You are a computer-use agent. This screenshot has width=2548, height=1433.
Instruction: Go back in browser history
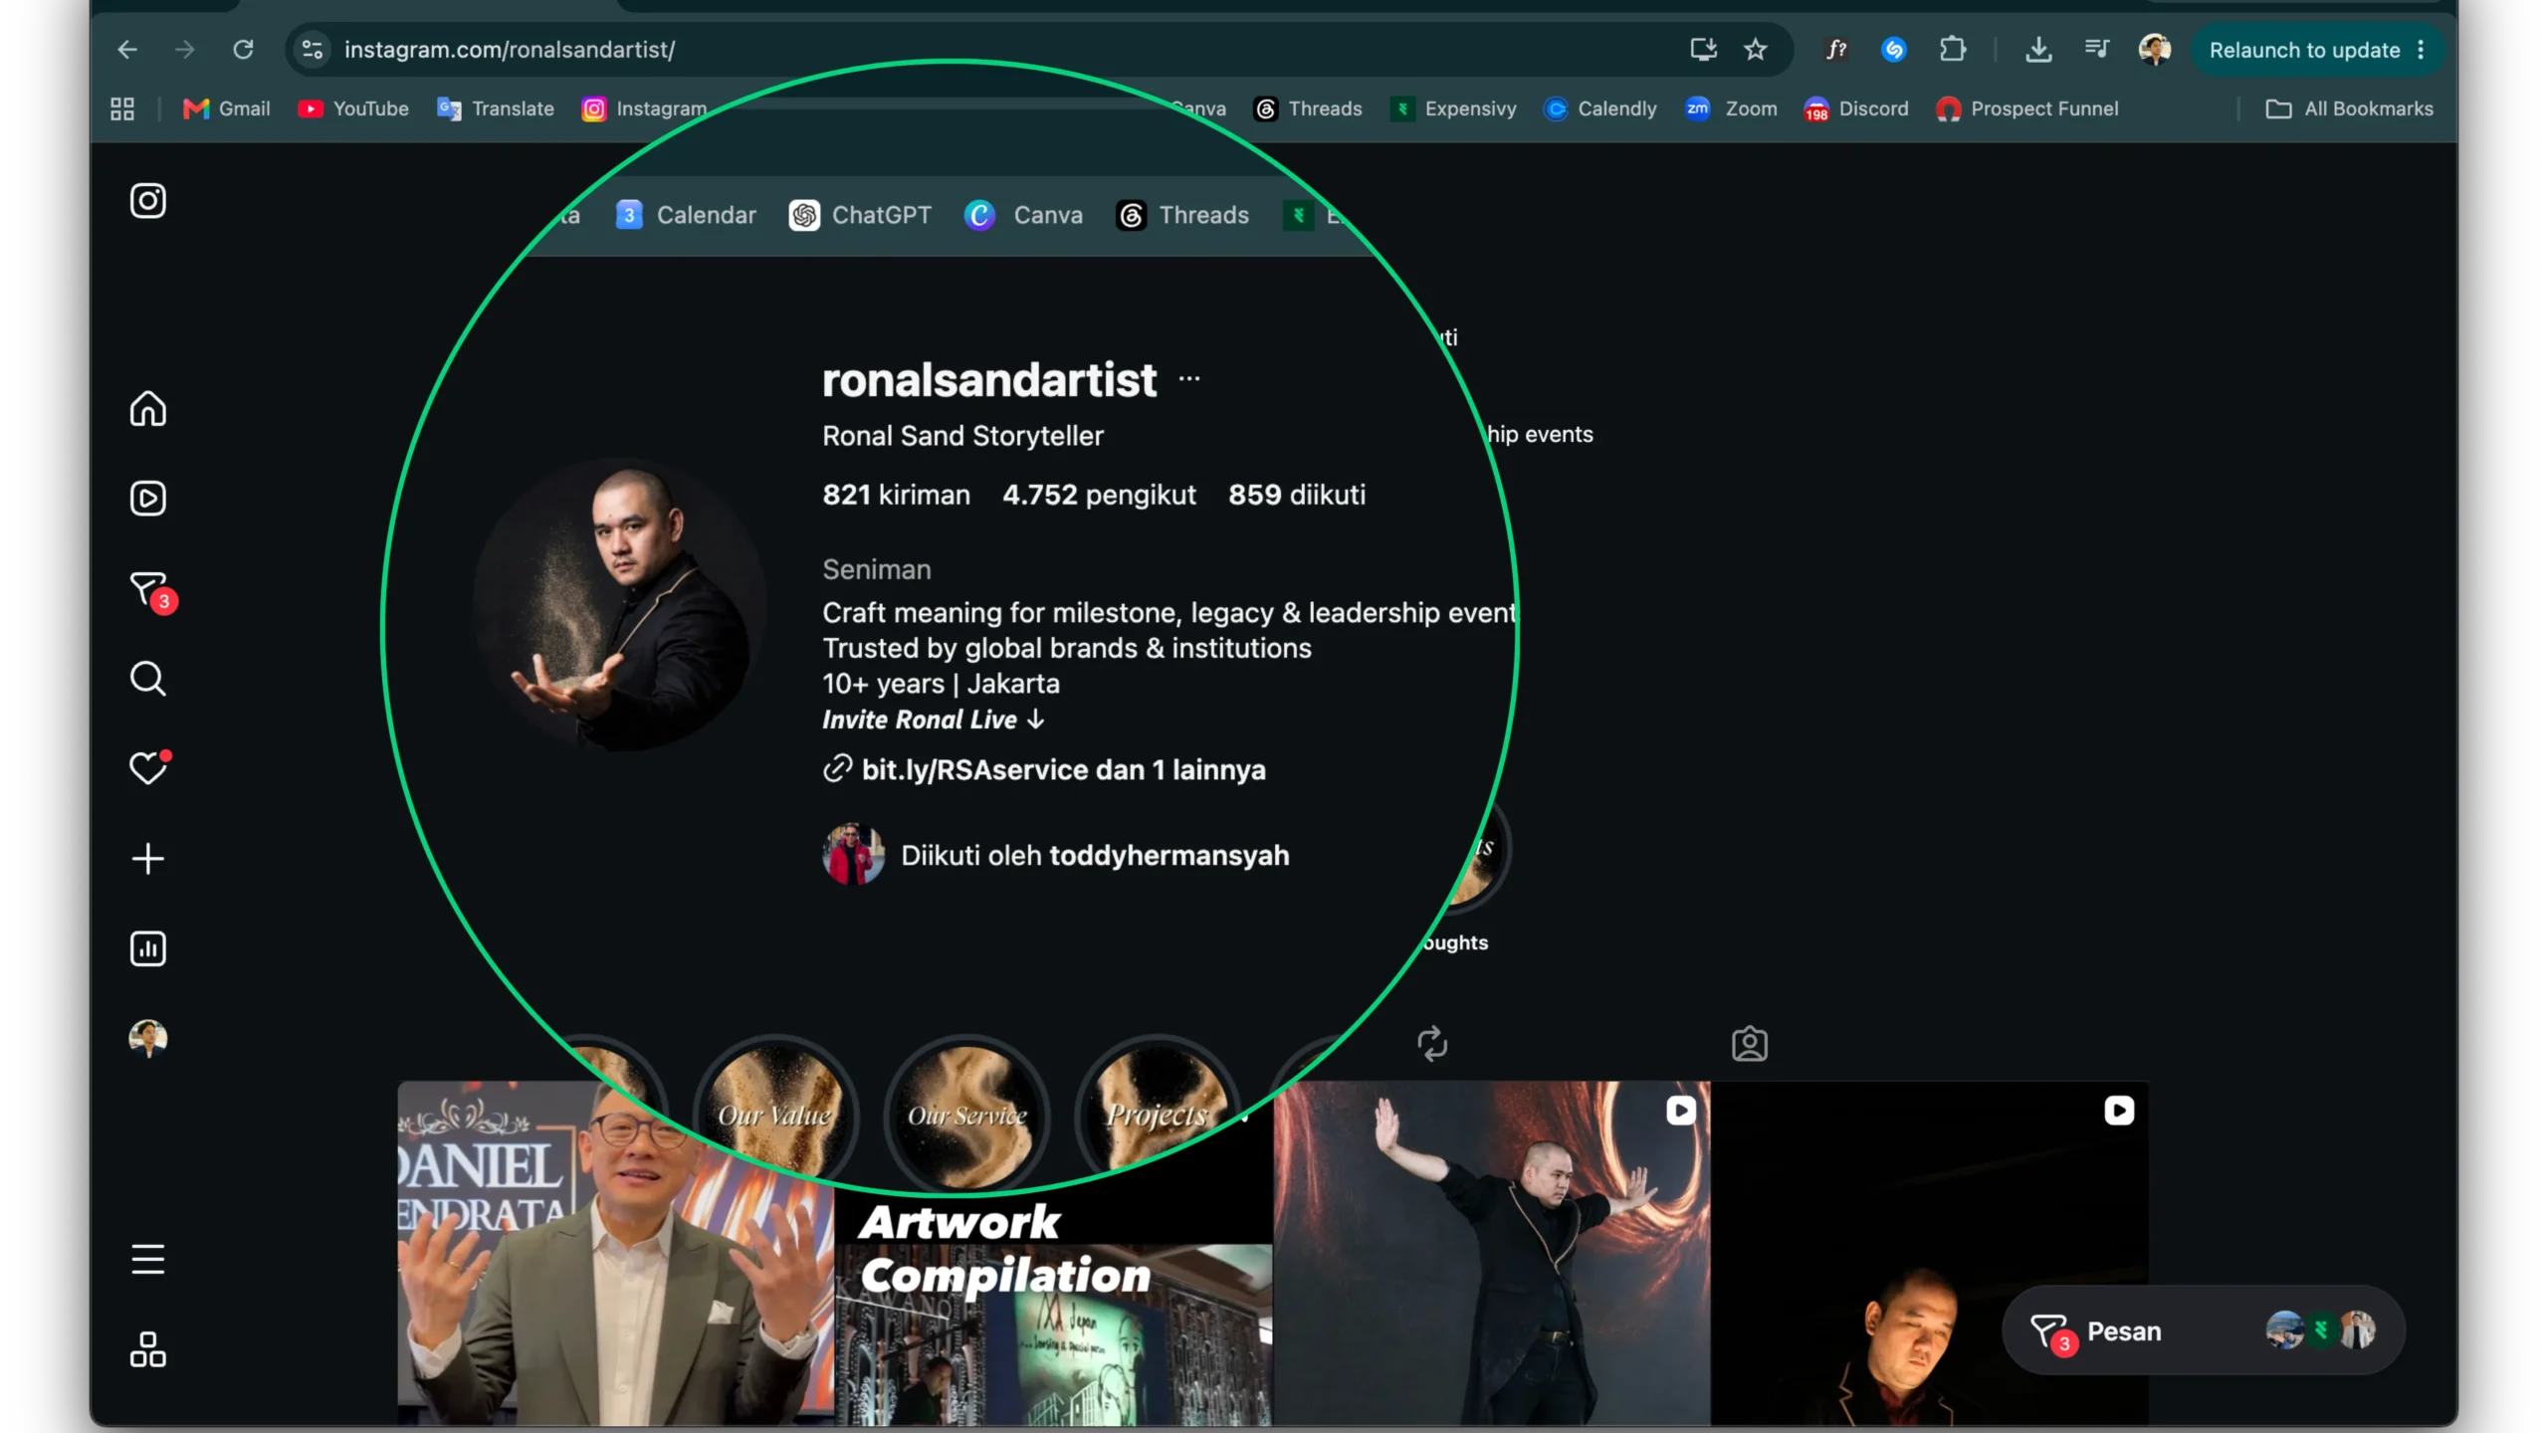pos(126,50)
